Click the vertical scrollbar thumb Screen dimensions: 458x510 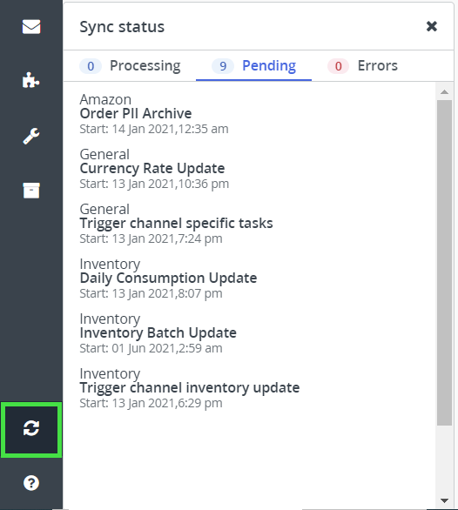point(444,263)
